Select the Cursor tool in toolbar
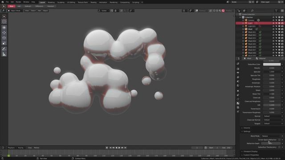 click(4, 22)
